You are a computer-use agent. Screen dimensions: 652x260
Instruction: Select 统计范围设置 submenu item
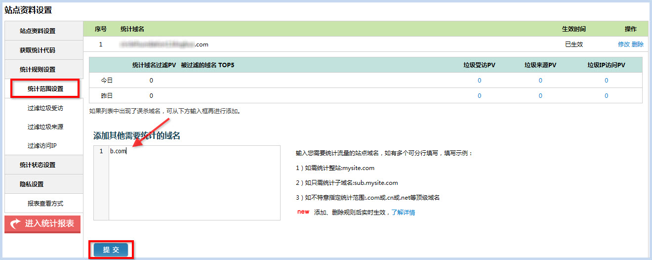(x=45, y=89)
